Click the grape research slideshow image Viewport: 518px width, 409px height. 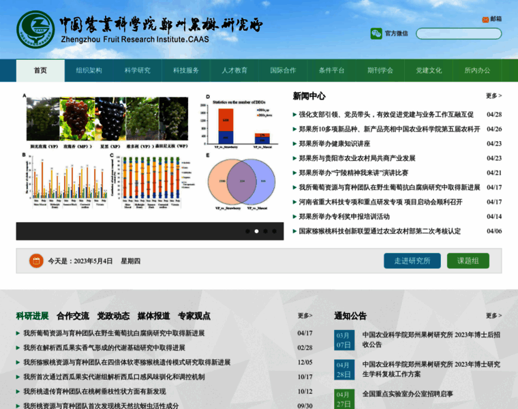pyautogui.click(x=150, y=156)
